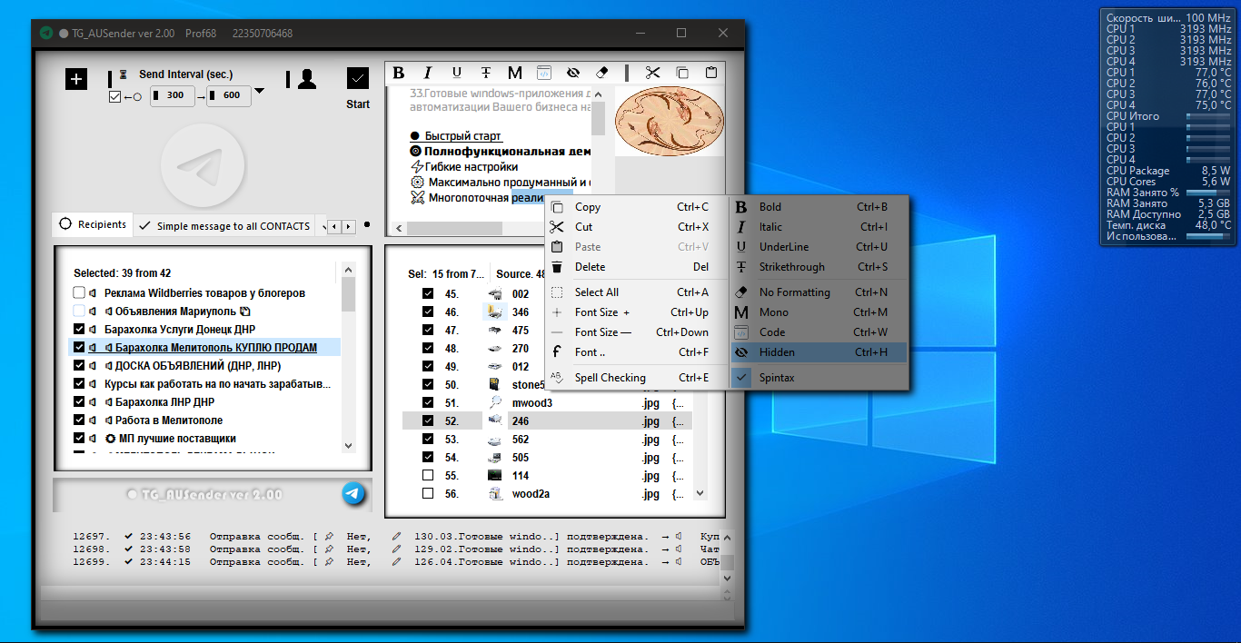This screenshot has height=643, width=1241.
Task: Uncheck the Барахолка ЛНР ДНР recipient
Action: (79, 402)
